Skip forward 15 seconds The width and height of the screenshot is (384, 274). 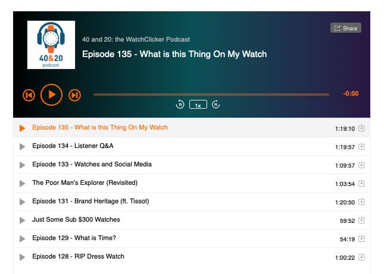click(216, 105)
